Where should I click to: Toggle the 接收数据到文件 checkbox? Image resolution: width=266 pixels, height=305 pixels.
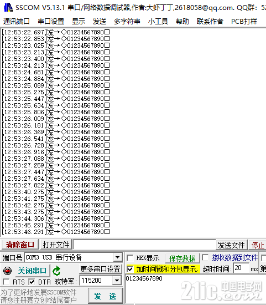tap(205, 257)
